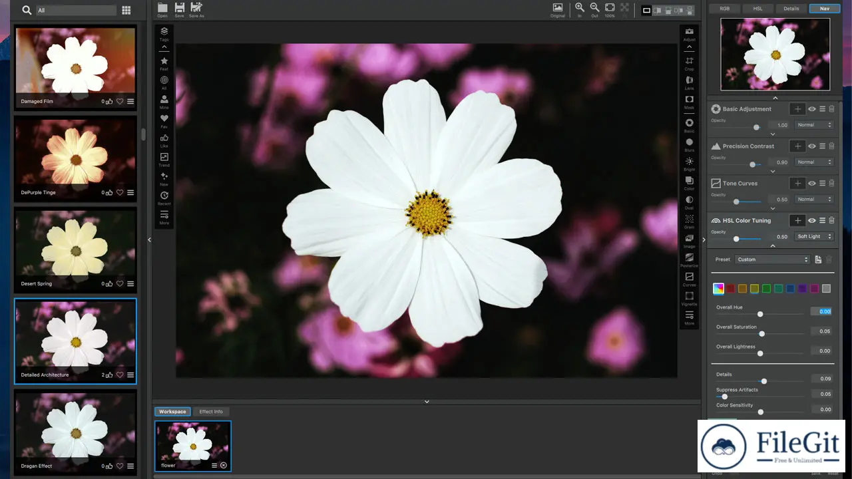Favorite the DePurple Tinge preset with heart
Screen dimensions: 852x479
[120, 193]
